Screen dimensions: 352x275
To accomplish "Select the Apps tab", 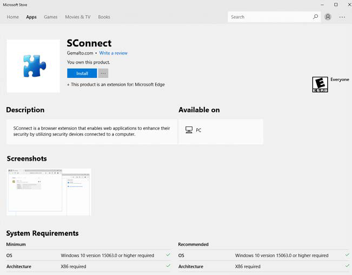I will (31, 17).
